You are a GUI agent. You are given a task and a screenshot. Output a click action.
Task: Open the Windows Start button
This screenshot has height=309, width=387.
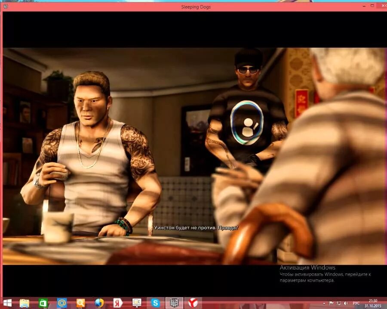pos(7,303)
